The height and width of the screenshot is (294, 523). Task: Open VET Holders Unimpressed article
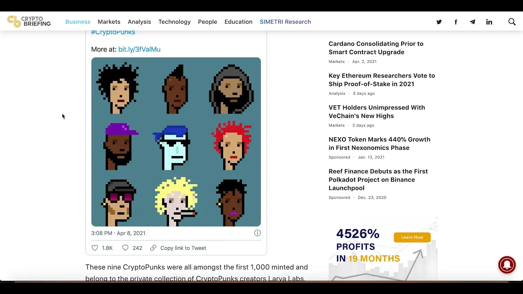pos(377,111)
